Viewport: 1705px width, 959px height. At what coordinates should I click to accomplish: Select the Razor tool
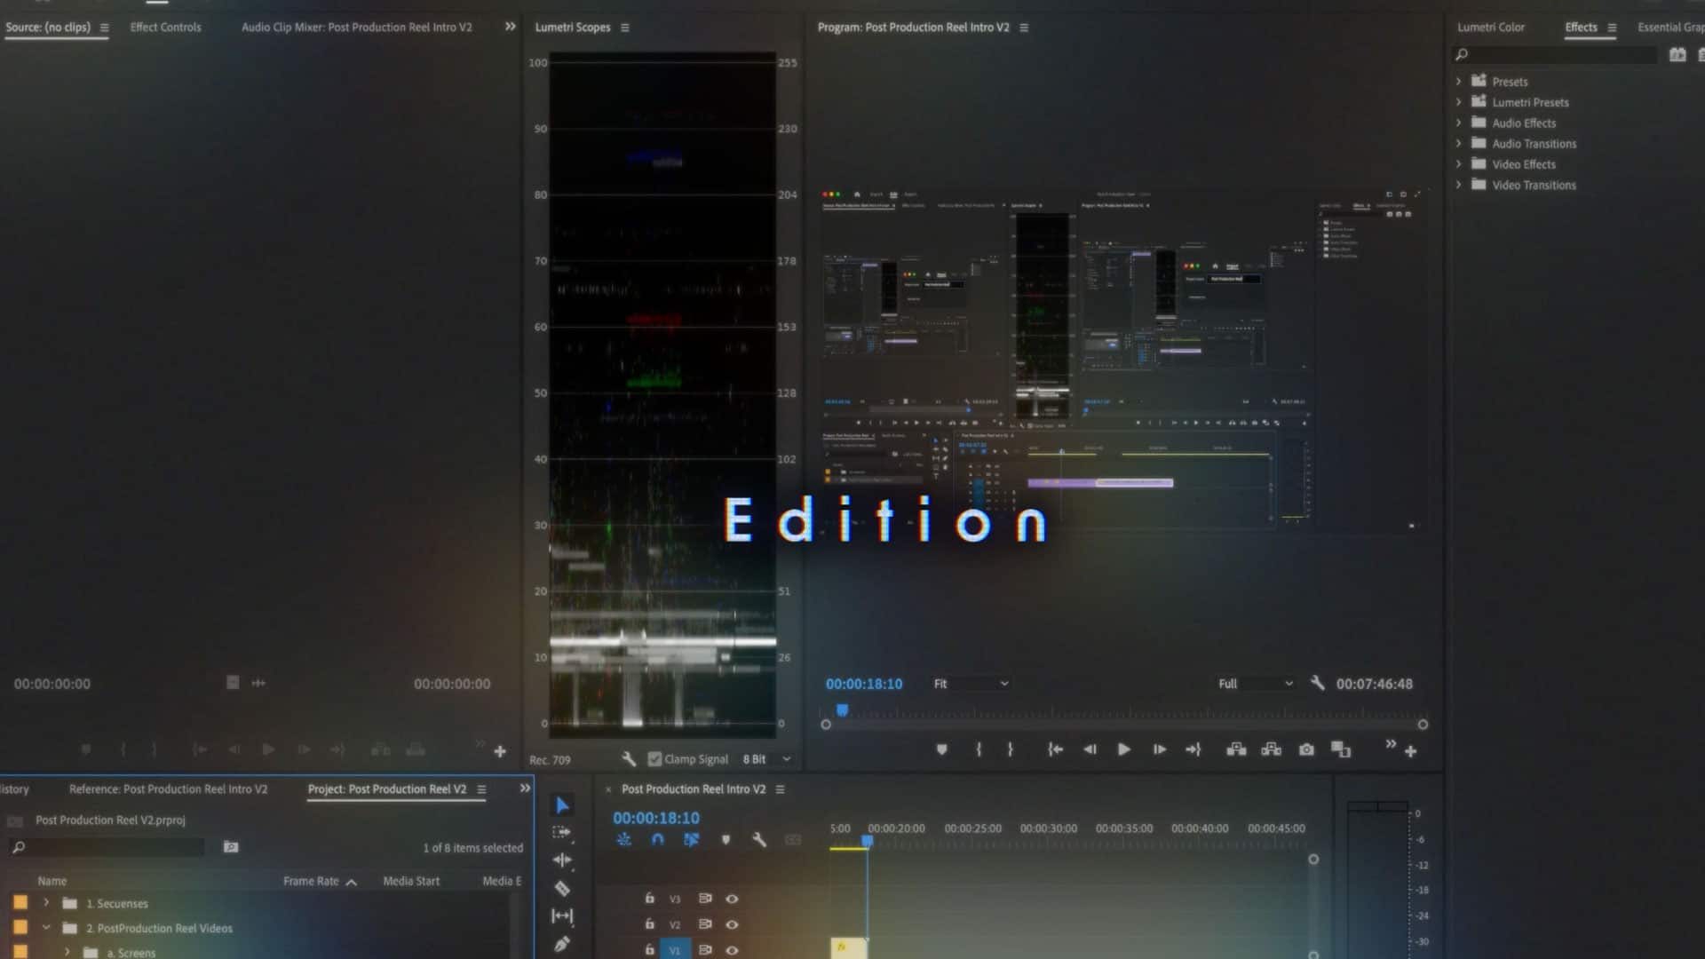562,888
